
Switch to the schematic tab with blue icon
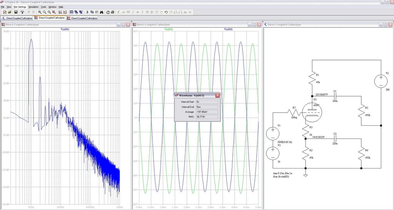coord(17,18)
